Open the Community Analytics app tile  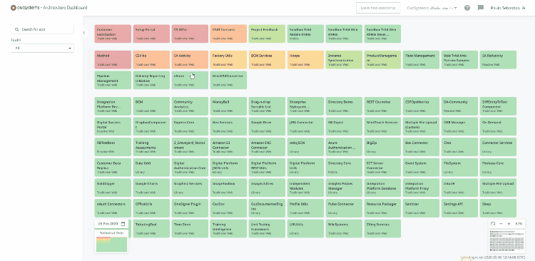coord(190,106)
